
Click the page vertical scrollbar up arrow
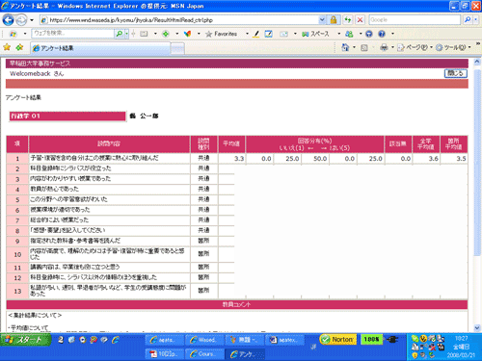pyautogui.click(x=477, y=62)
